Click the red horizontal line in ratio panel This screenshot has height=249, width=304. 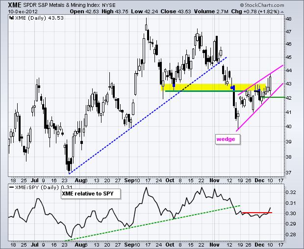point(257,213)
